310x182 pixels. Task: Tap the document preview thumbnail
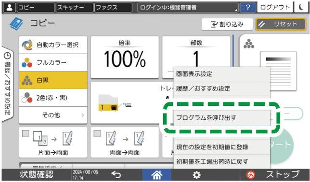(x=278, y=71)
